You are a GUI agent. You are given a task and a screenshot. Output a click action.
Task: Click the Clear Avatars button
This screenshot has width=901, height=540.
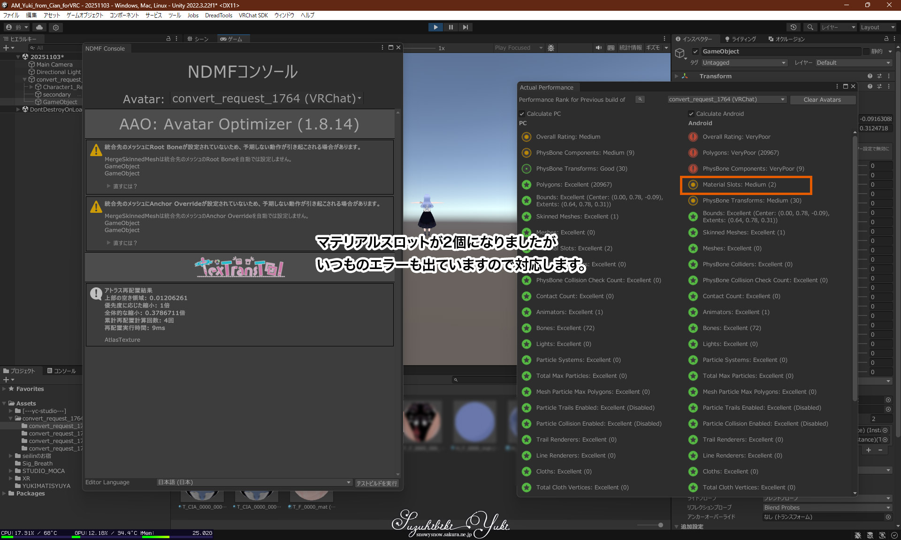click(x=822, y=100)
